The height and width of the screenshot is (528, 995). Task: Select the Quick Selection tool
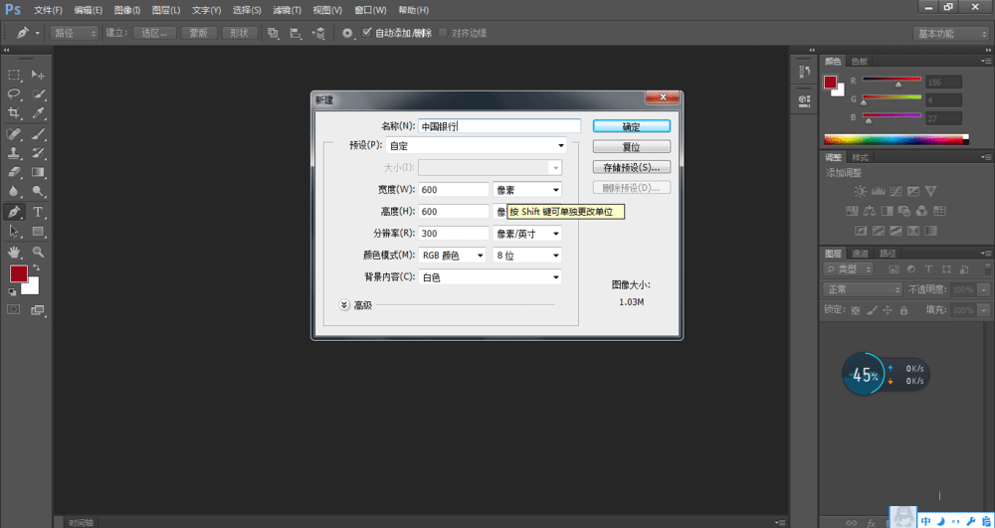(38, 93)
